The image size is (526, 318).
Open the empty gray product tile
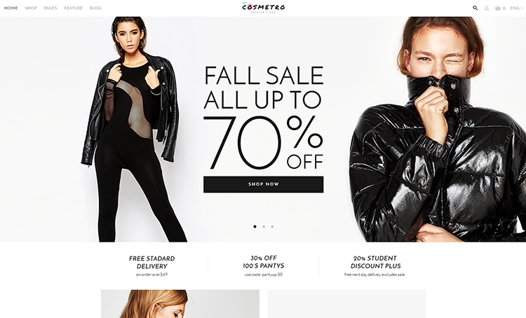(x=347, y=304)
